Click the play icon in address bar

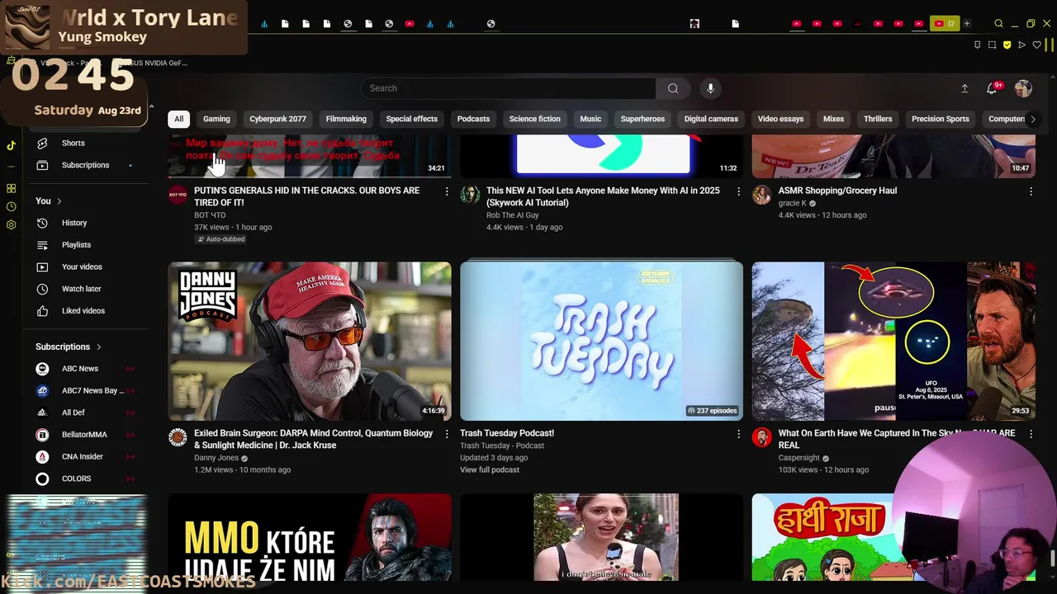point(1021,45)
